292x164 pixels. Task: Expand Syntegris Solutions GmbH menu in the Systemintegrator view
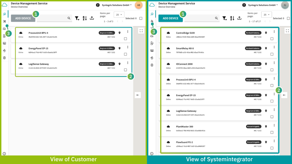click(263, 5)
